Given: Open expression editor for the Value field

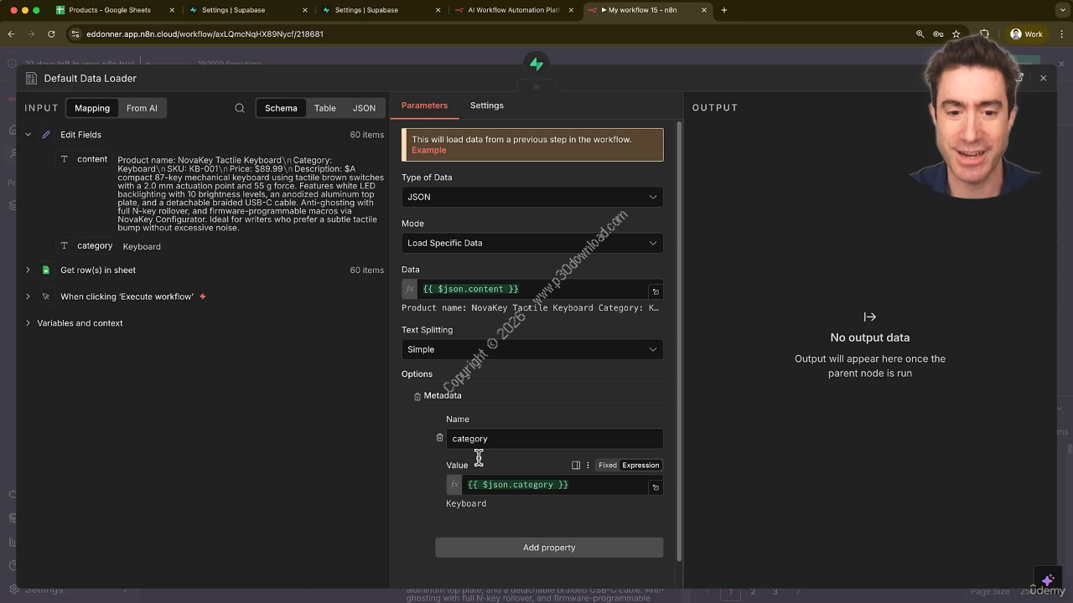Looking at the screenshot, I should [x=656, y=487].
